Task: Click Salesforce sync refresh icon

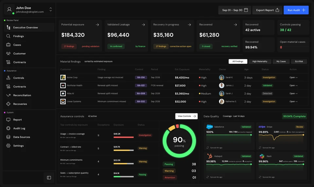Action: [208, 148]
